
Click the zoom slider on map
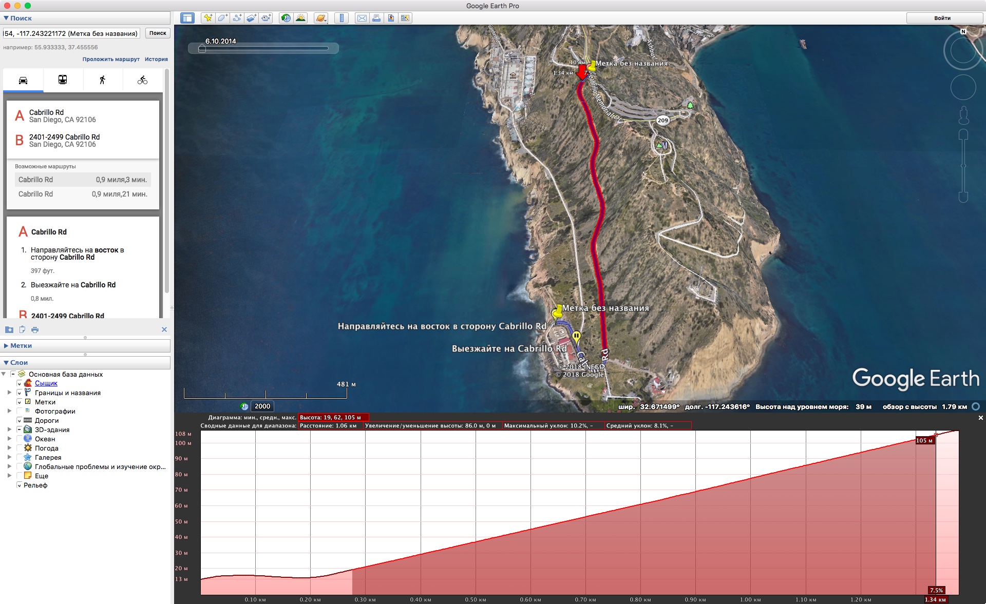pyautogui.click(x=963, y=166)
